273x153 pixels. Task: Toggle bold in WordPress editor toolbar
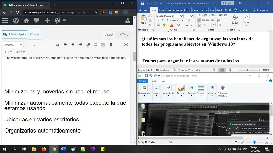[x=27, y=45]
